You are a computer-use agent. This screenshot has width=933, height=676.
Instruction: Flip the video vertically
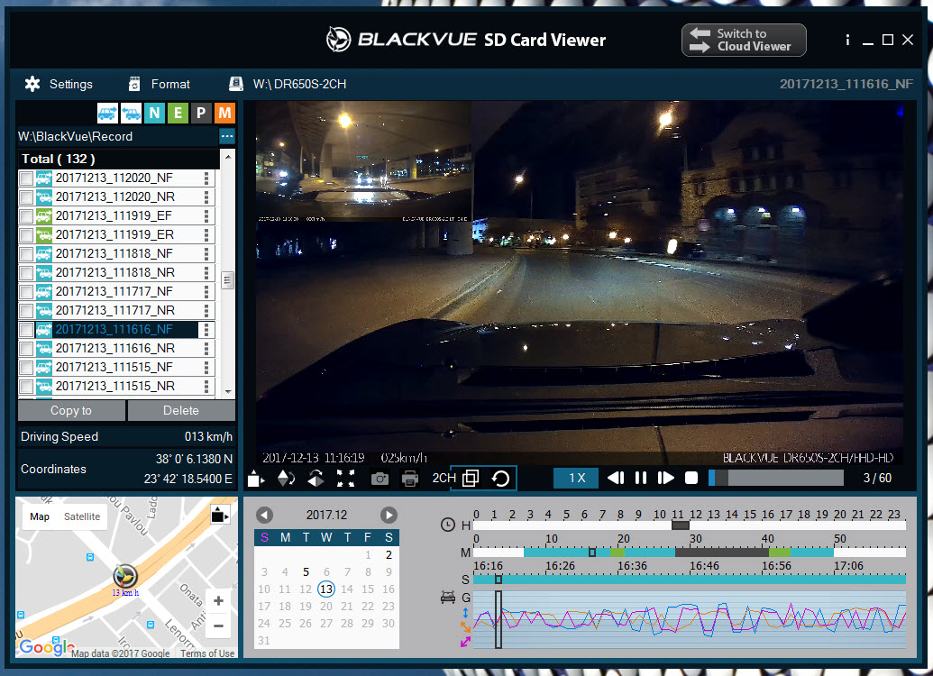[286, 478]
